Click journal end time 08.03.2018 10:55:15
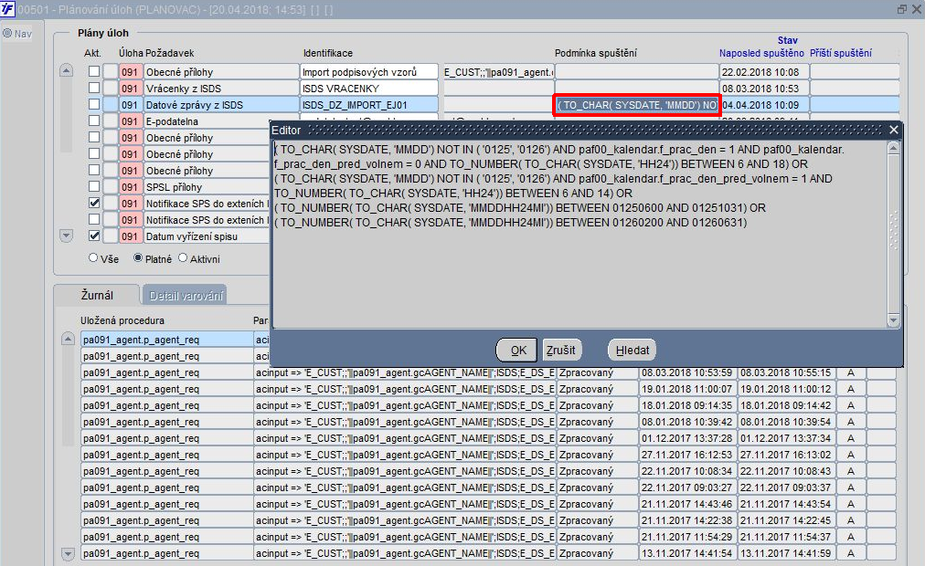Image resolution: width=925 pixels, height=566 pixels. 786,372
